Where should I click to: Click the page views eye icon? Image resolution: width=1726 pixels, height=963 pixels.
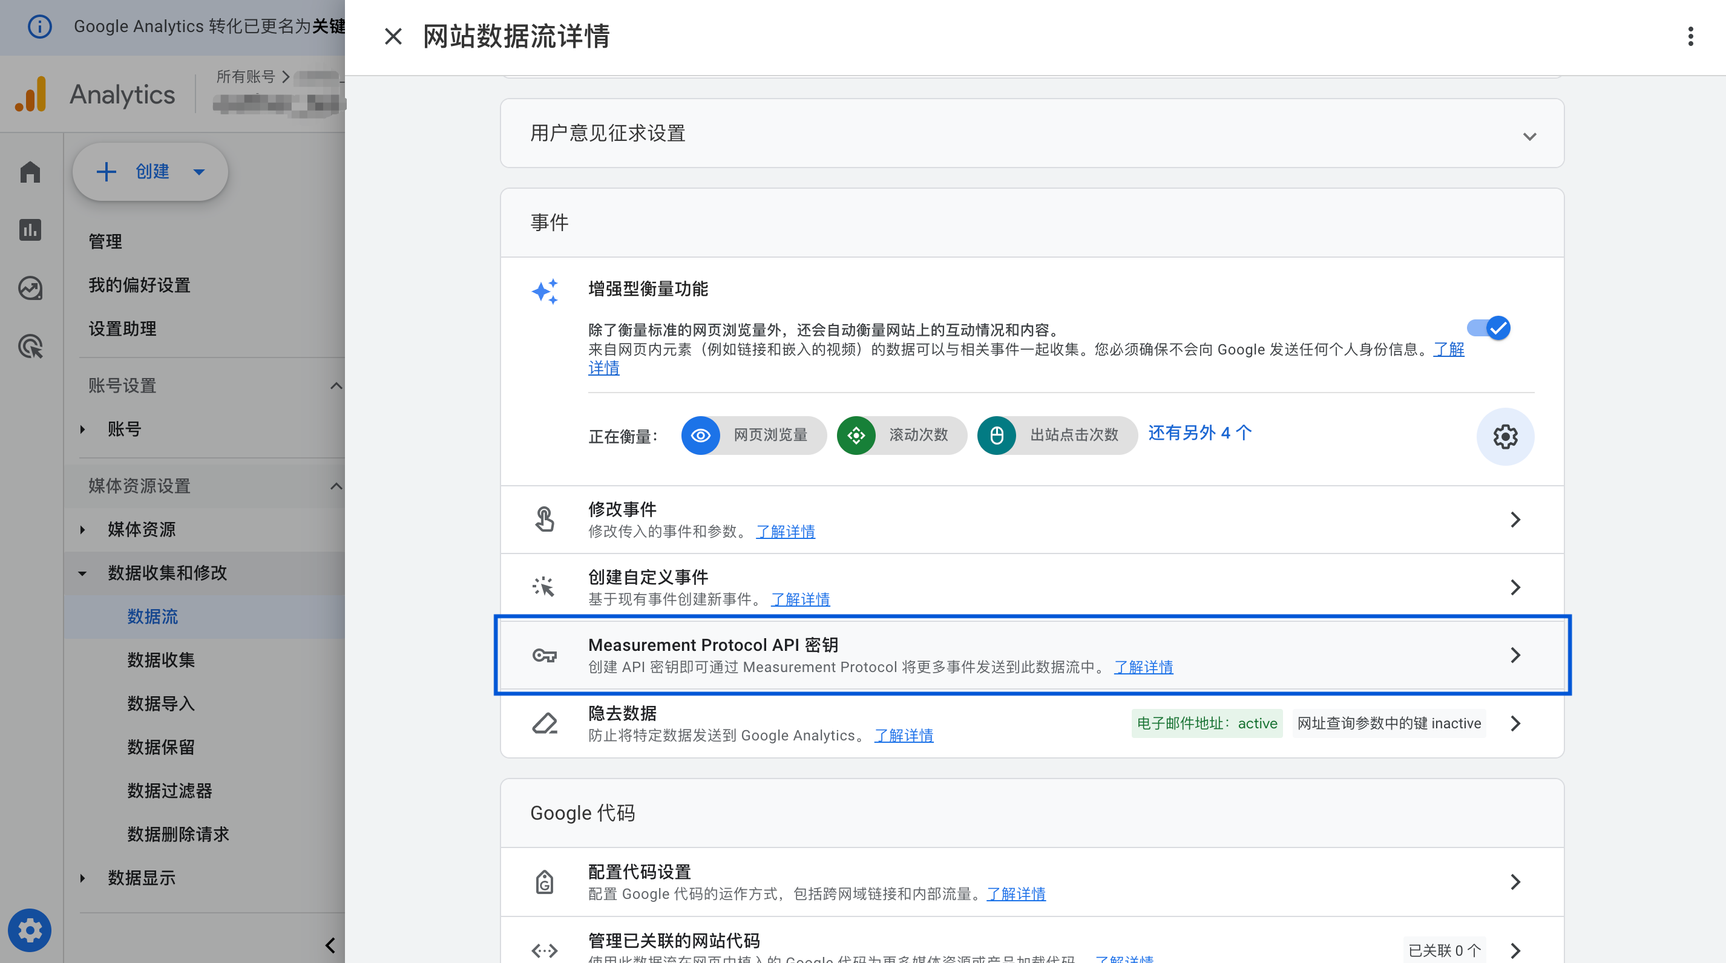tap(700, 435)
